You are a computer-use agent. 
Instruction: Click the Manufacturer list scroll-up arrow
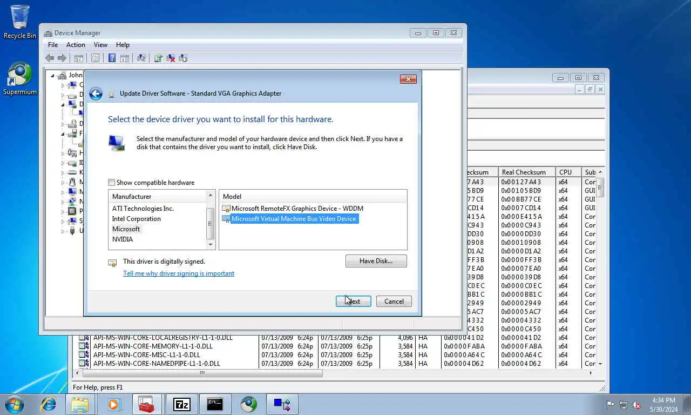click(x=211, y=195)
